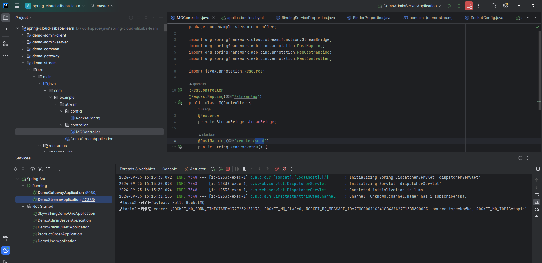
Task: Open the Actuator tab
Action: click(x=195, y=169)
